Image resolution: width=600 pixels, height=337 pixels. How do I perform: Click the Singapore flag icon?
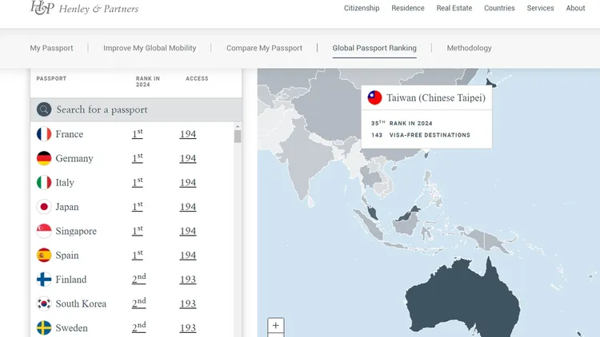(44, 231)
